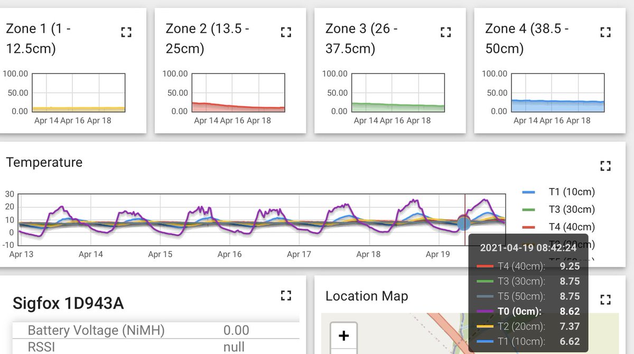Toggle T1 (10cm) legend series
The width and height of the screenshot is (634, 354).
[558, 192]
